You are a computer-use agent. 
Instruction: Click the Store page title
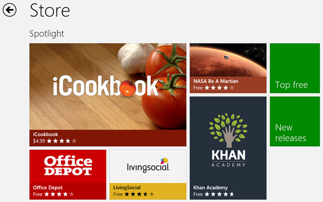click(50, 10)
